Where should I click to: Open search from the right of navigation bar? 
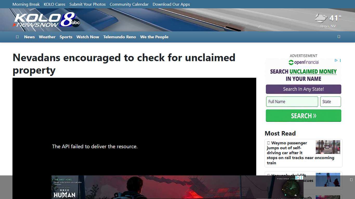click(x=339, y=37)
